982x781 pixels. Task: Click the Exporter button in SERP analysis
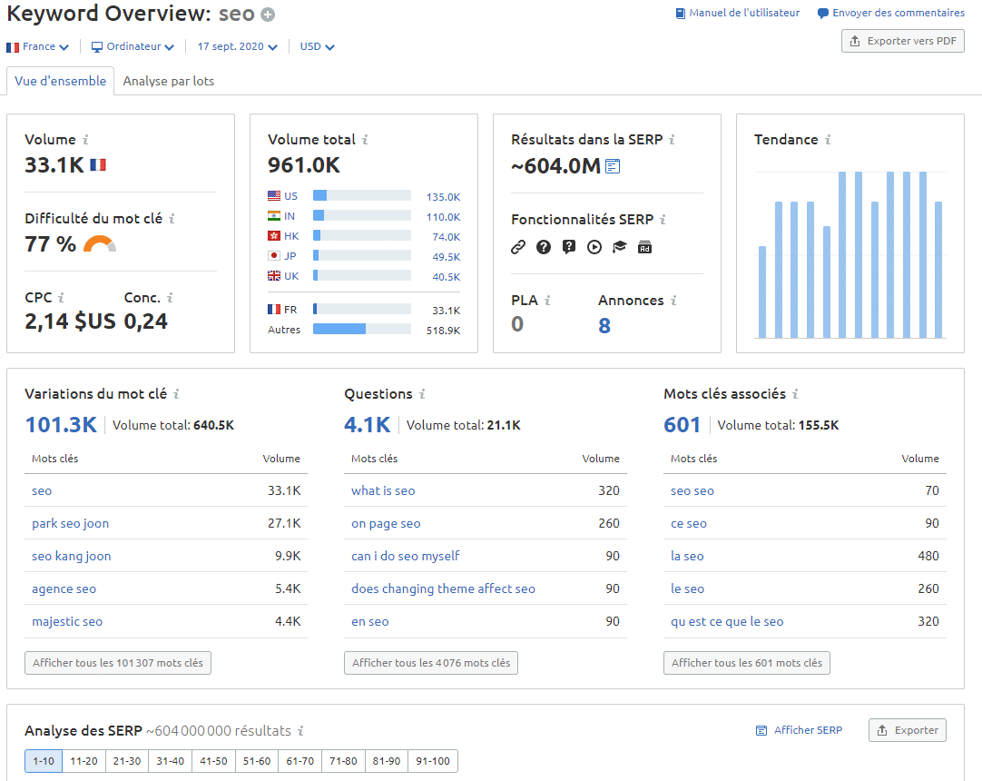(x=908, y=730)
